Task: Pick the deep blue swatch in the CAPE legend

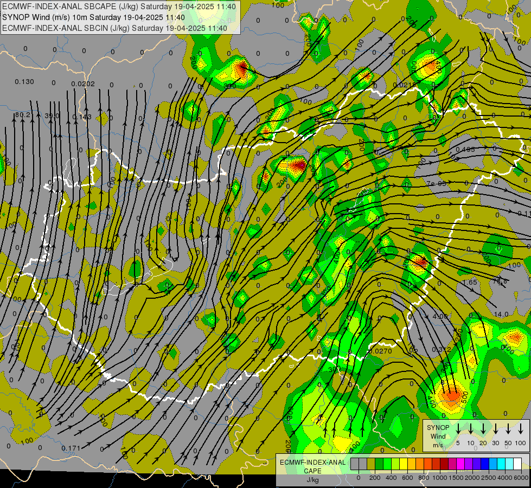Action: click(484, 464)
